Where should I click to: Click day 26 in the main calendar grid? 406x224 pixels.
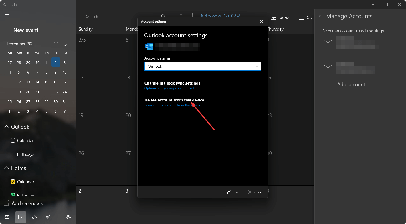tap(99, 166)
